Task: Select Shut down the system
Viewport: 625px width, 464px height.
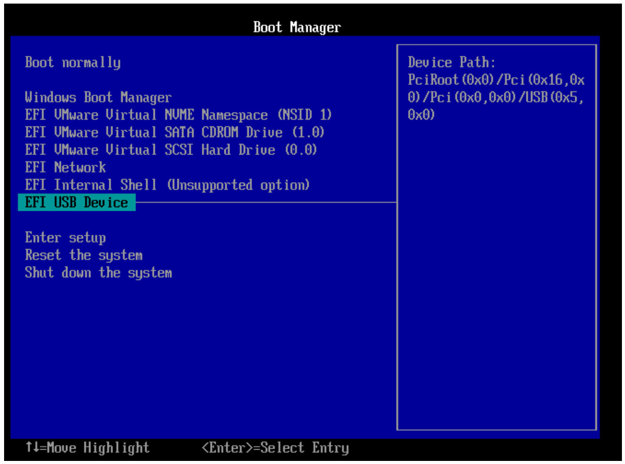Action: 99,273
